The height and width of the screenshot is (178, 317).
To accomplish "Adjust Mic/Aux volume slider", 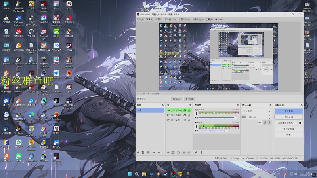I will coord(219,117).
